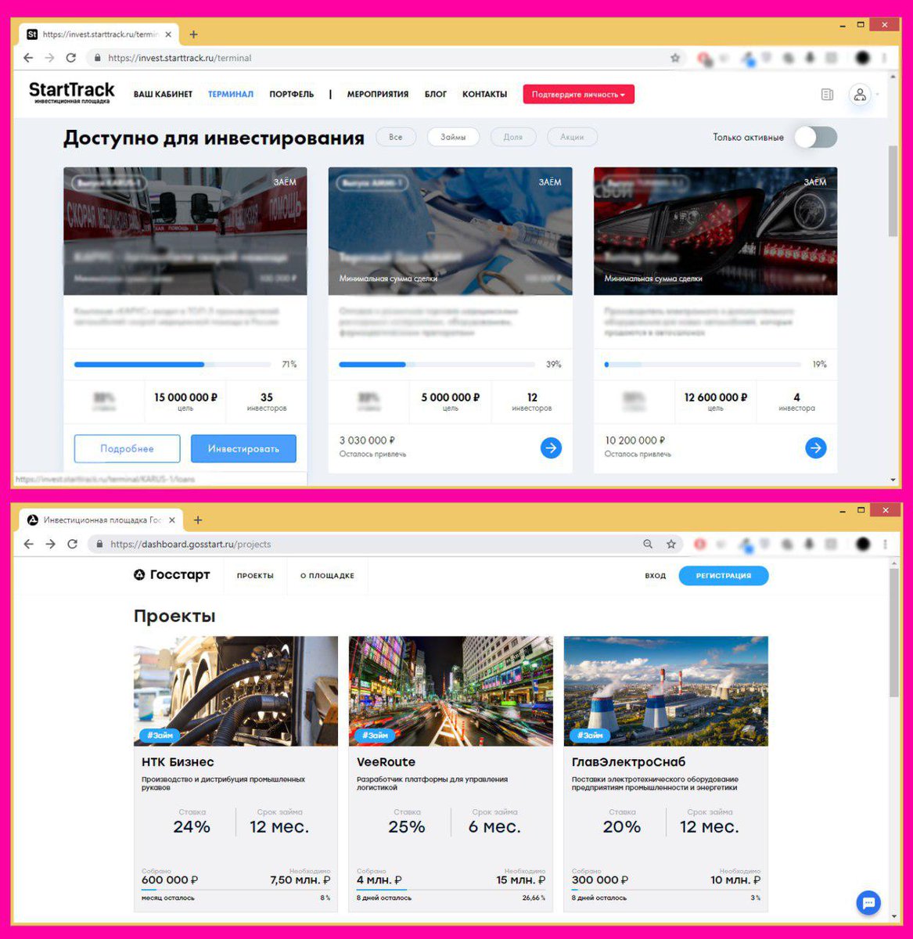913x939 pixels.
Task: Open БЛОГ menu item
Action: click(436, 94)
